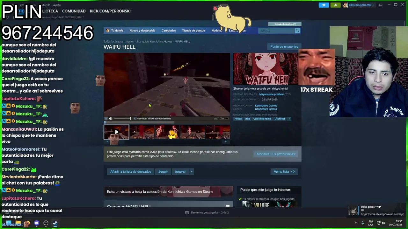Click the Desnudos tag

280,119
